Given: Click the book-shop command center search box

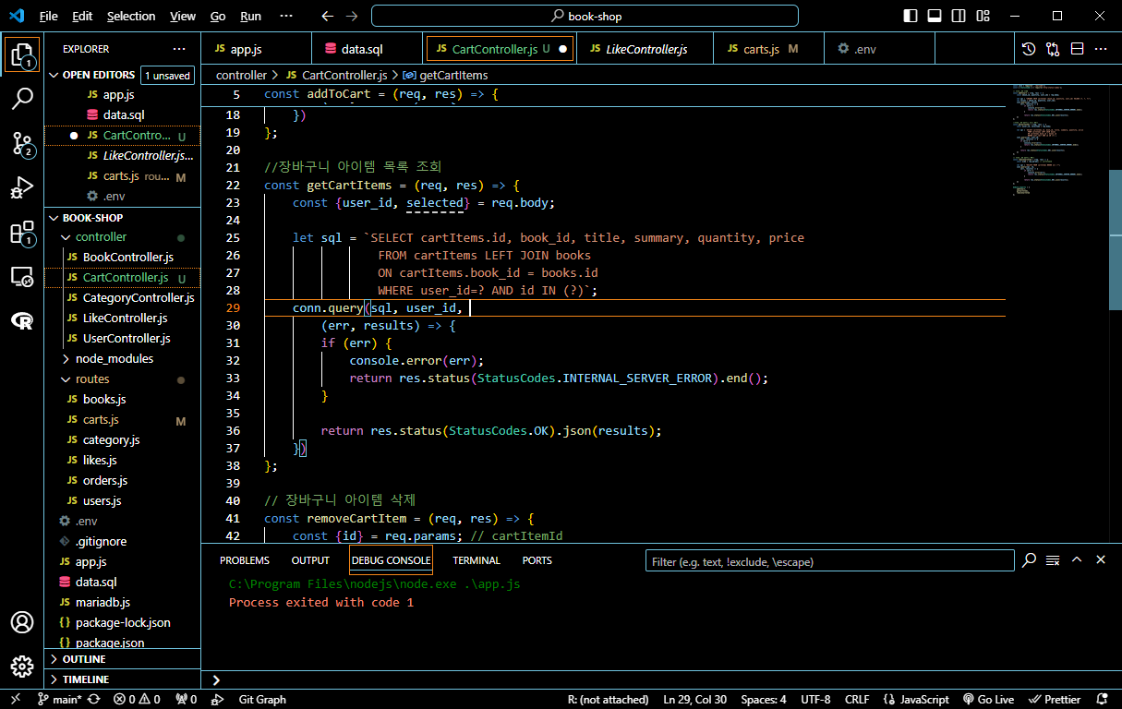Looking at the screenshot, I should [x=585, y=16].
